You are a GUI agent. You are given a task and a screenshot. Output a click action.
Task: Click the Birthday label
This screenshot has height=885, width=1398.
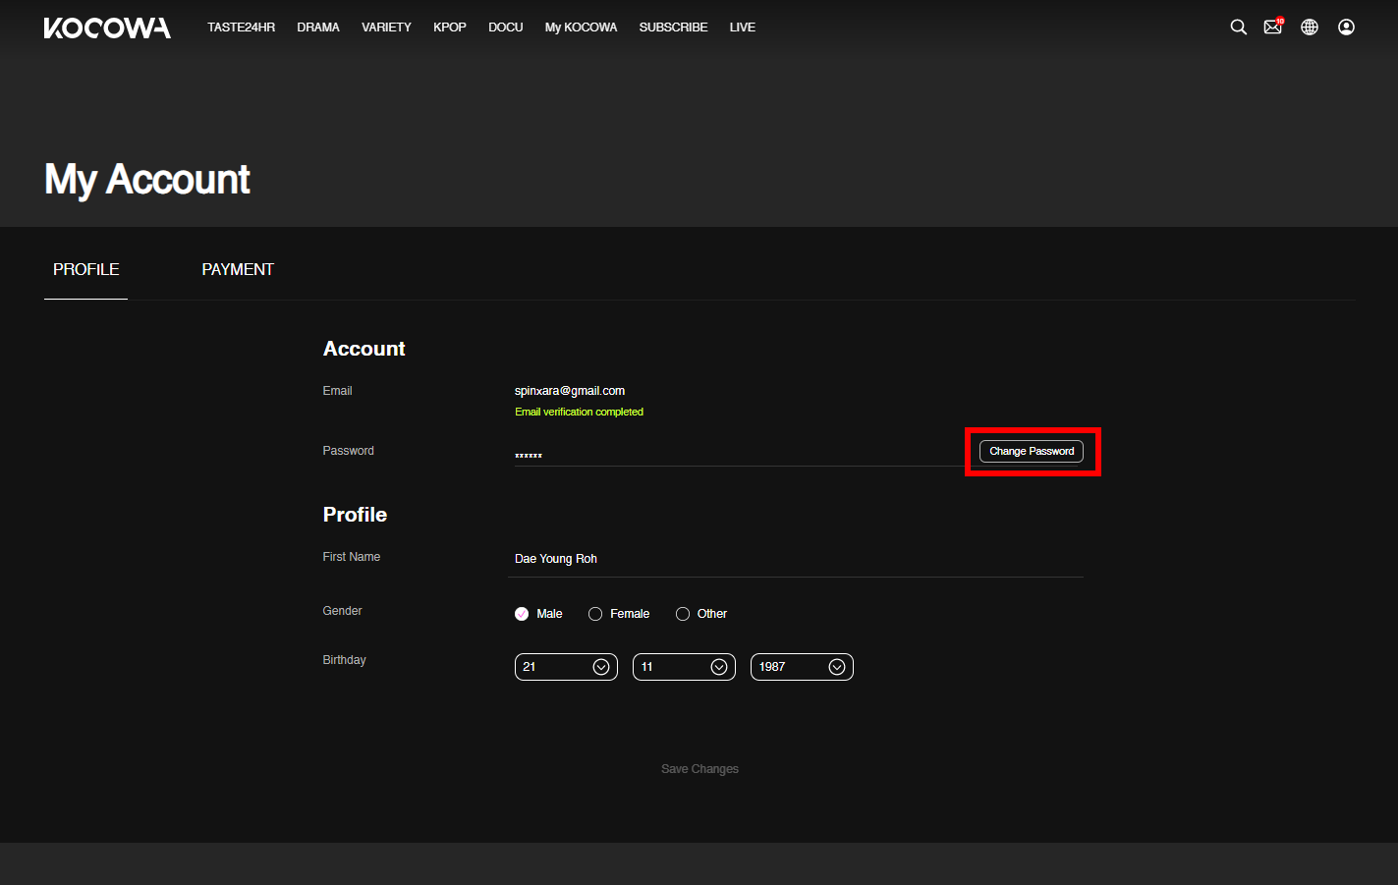[x=344, y=660]
